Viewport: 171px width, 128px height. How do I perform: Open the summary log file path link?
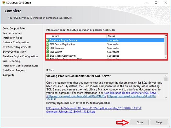pyautogui.click(x=94, y=108)
